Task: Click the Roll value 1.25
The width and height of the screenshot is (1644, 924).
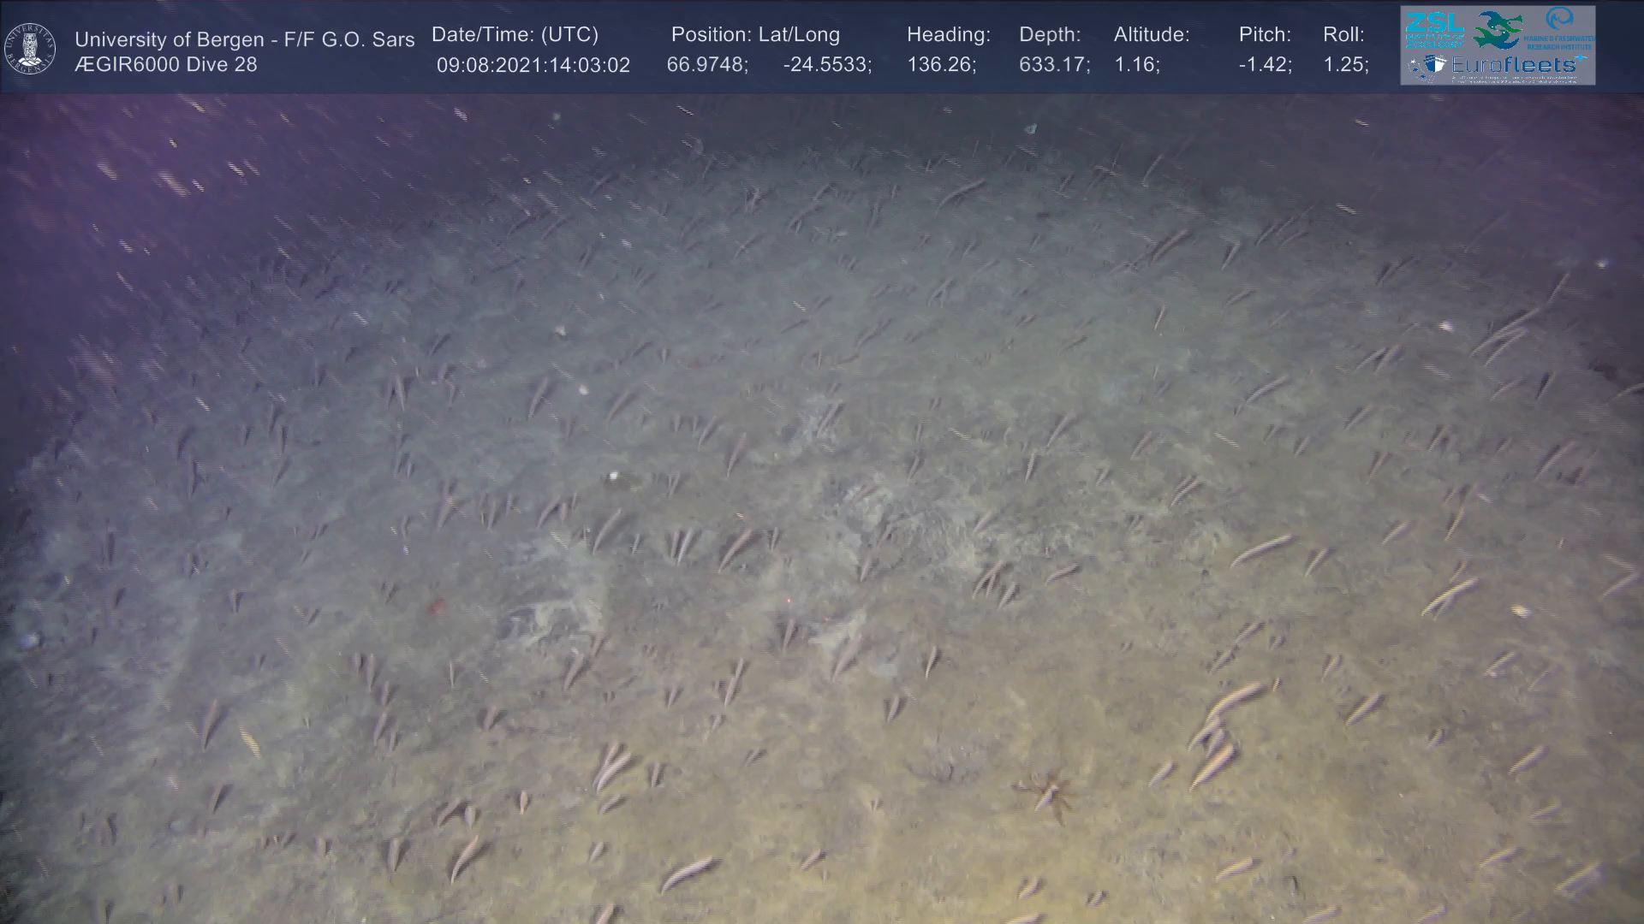Action: pos(1344,65)
